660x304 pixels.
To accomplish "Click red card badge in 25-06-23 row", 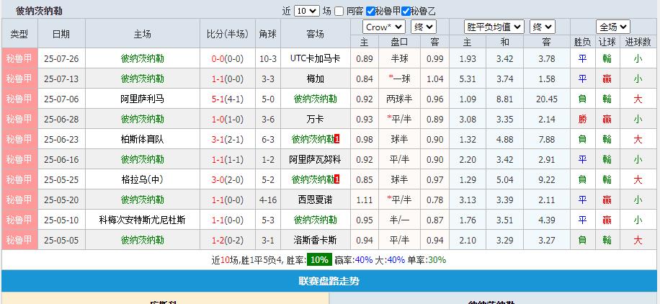I will (337, 139).
